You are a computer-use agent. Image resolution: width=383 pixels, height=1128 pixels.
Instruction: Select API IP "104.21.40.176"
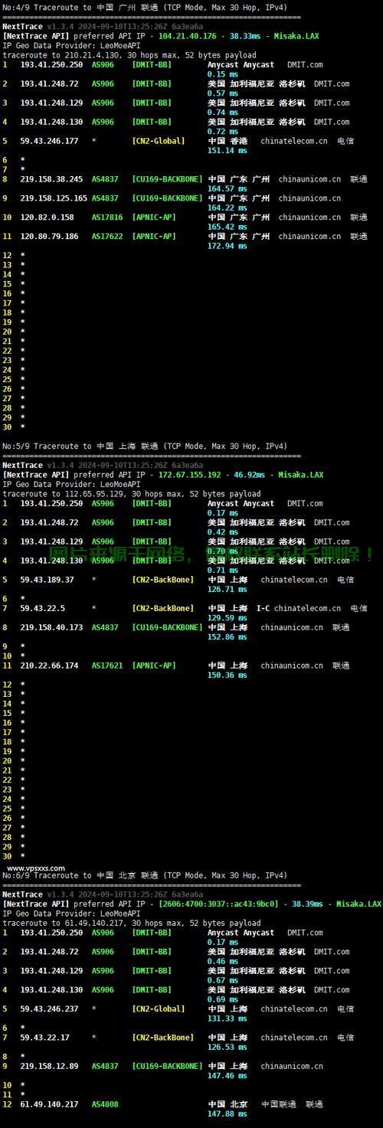[187, 36]
